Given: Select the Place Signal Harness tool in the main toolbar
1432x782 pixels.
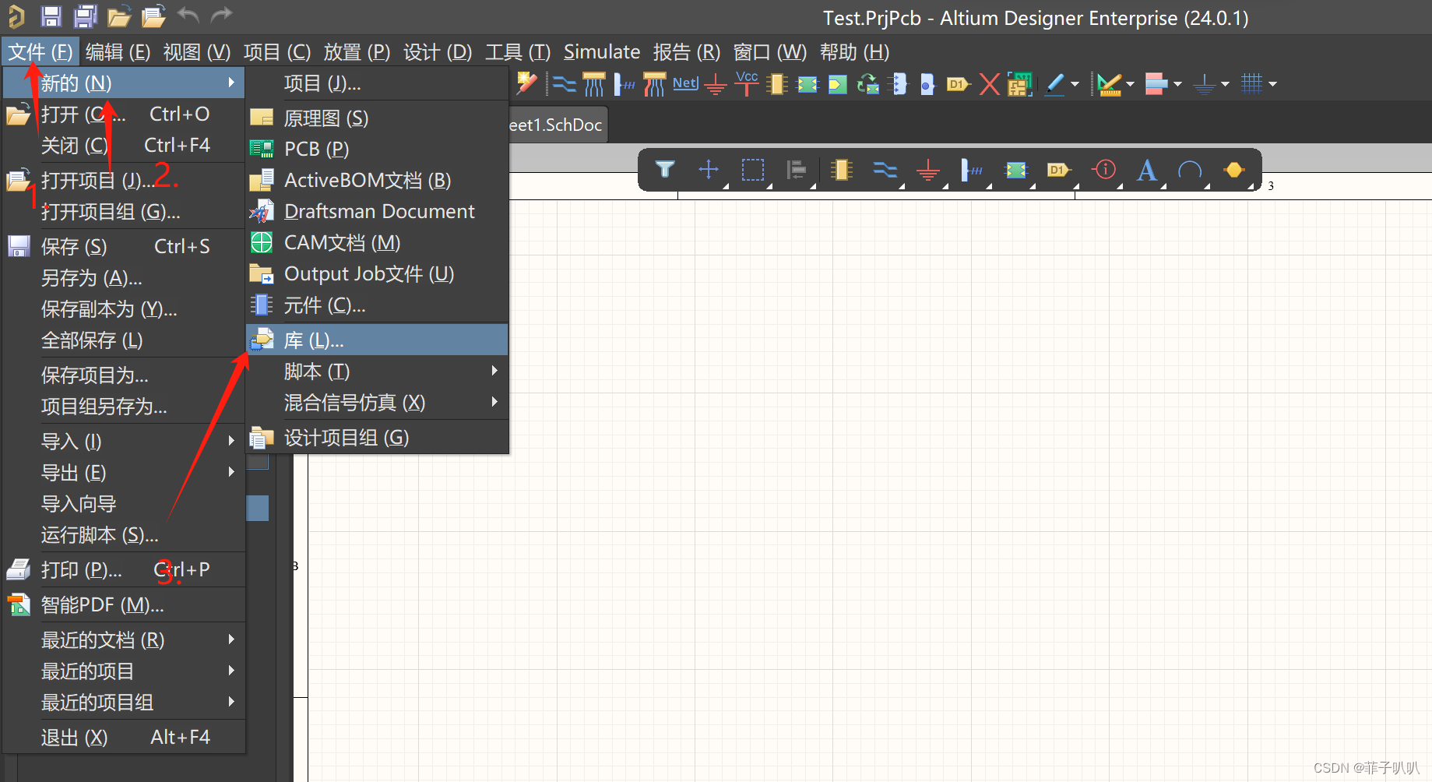Looking at the screenshot, I should click(625, 83).
